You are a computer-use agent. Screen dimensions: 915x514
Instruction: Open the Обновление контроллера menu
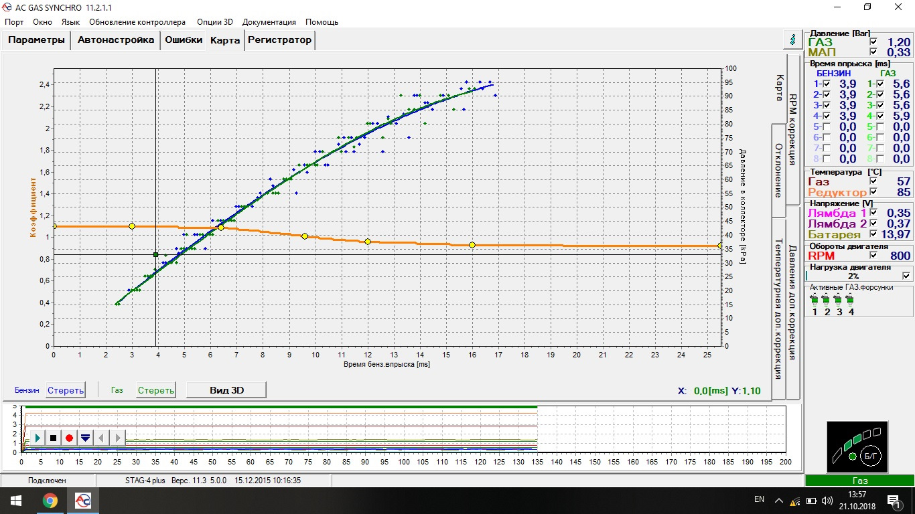coord(137,22)
